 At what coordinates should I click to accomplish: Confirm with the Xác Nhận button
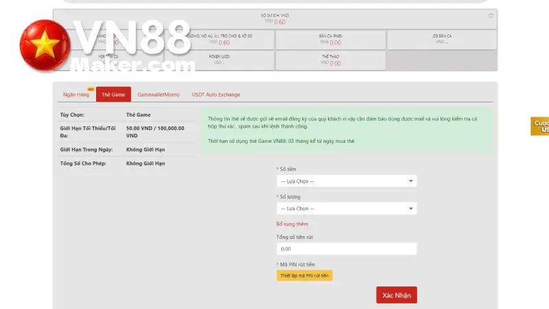pyautogui.click(x=397, y=295)
